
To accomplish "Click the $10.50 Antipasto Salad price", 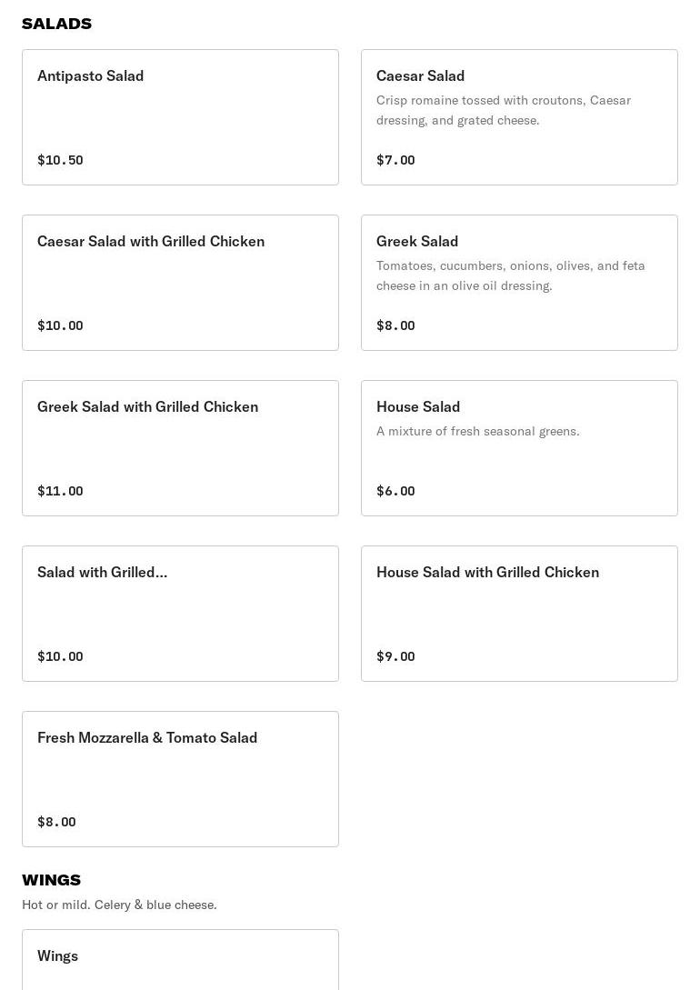I will pos(60,161).
